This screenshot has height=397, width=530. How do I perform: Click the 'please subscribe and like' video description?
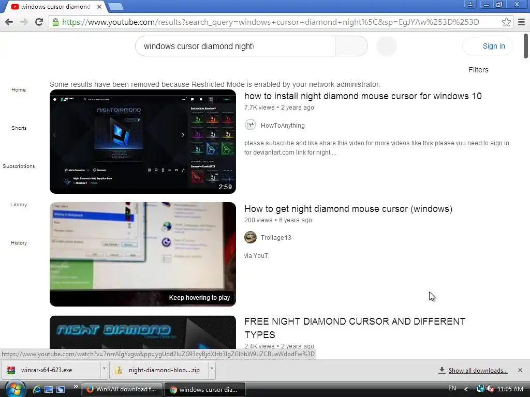pyautogui.click(x=377, y=147)
